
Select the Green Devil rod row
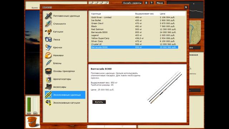click(x=135, y=23)
